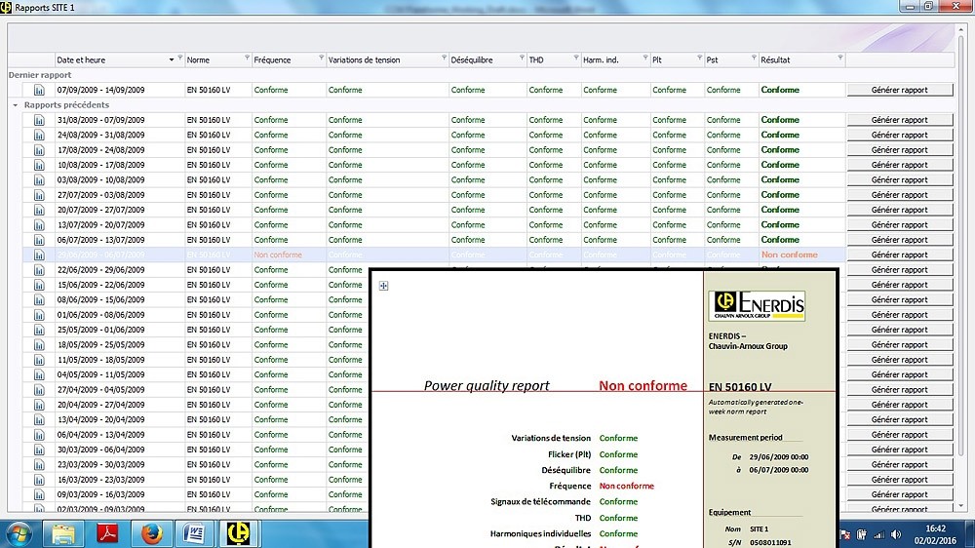Launch Firefox from taskbar
Image resolution: width=975 pixels, height=548 pixels.
151,533
